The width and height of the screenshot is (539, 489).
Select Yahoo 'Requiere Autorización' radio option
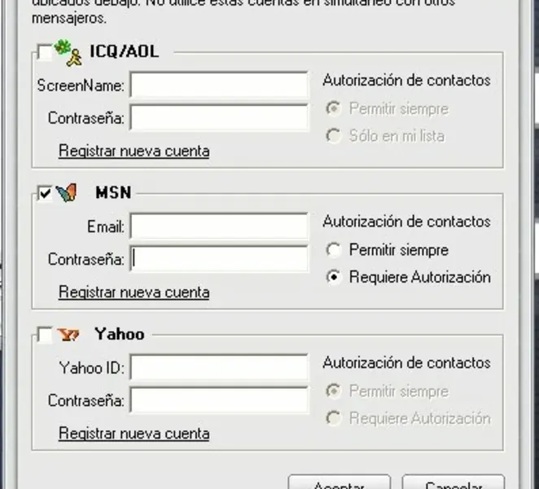[x=332, y=419]
